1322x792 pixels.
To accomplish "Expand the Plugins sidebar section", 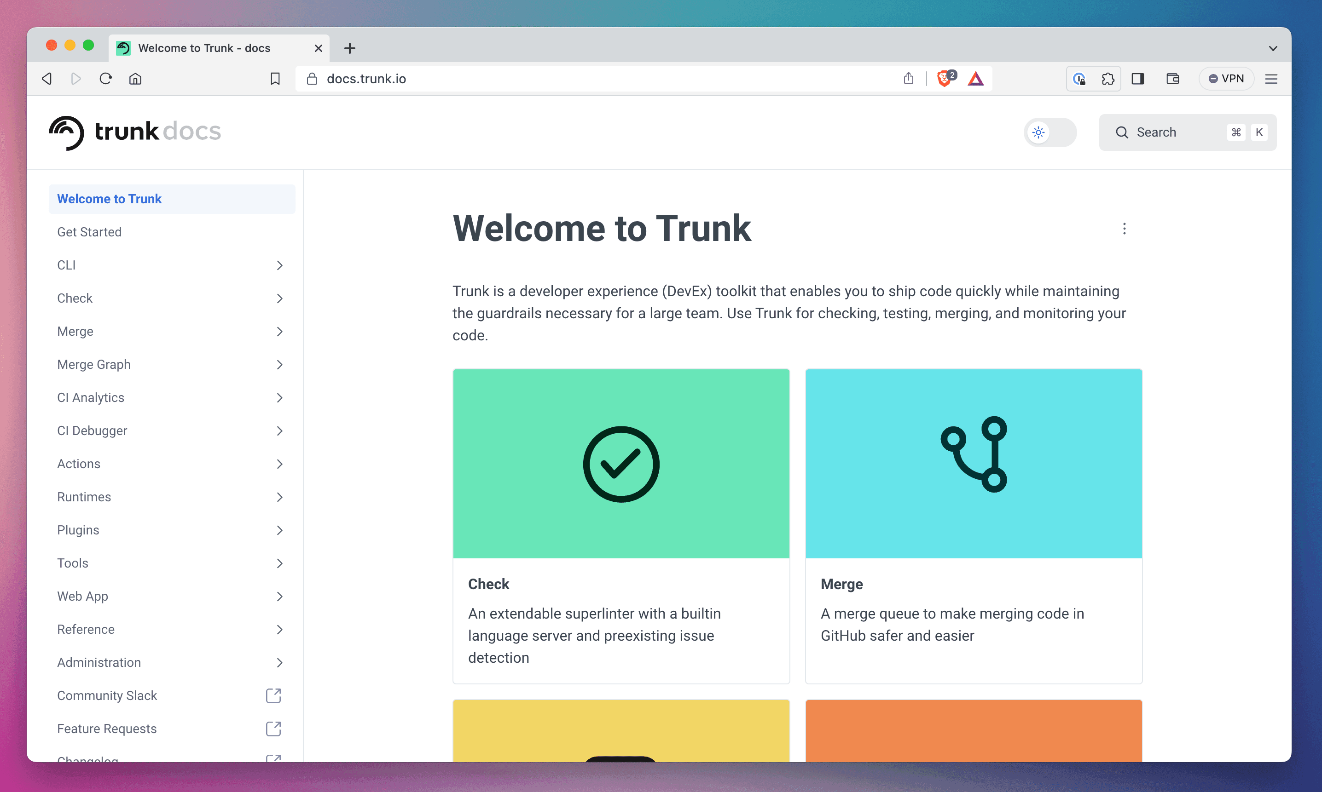I will pos(279,530).
